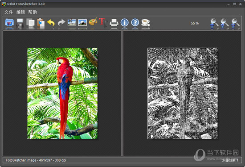The image size is (245, 167).
Task: Open a picture with the folder icon
Action: click(9, 23)
